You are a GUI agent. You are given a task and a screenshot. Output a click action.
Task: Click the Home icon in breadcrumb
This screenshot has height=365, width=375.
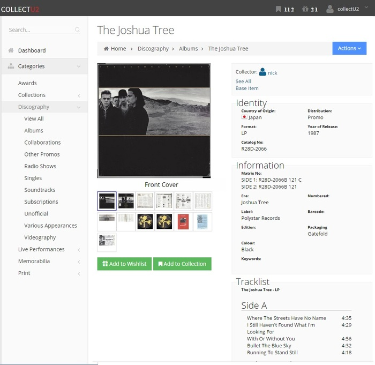point(107,49)
